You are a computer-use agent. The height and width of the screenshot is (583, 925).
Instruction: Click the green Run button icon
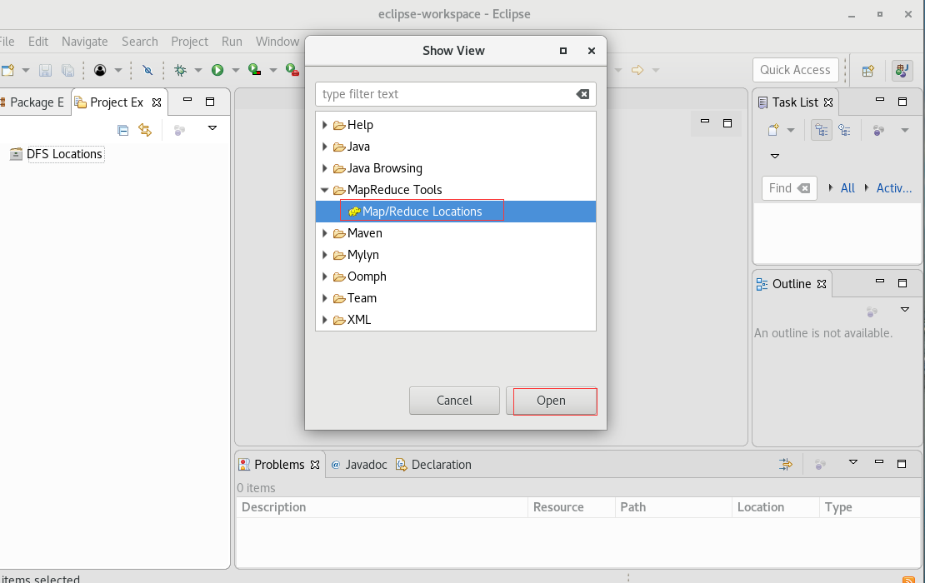[217, 70]
